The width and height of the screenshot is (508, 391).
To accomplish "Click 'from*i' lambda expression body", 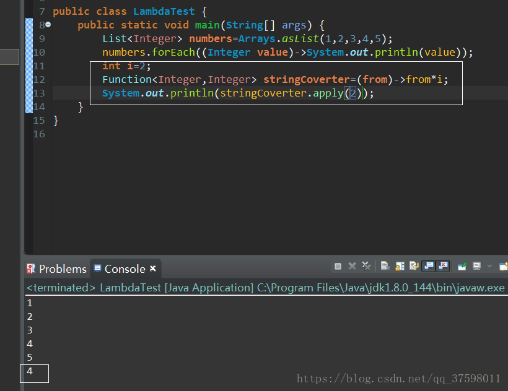I will [424, 80].
